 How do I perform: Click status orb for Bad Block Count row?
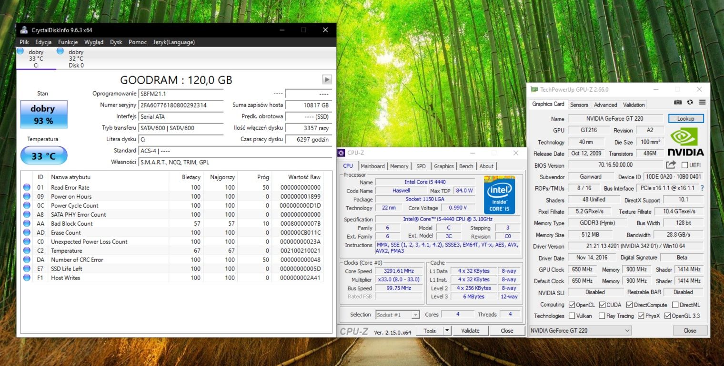point(27,223)
